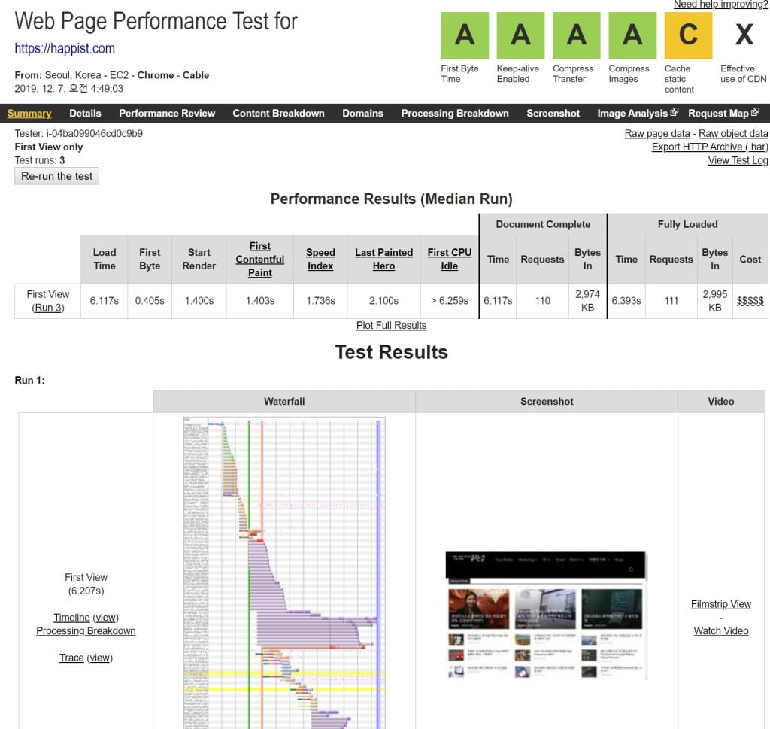Viewport: 770px width, 729px height.
Task: Click the Watch Video link
Action: tap(720, 631)
